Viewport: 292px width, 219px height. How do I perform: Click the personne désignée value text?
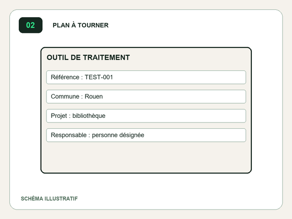click(118, 135)
